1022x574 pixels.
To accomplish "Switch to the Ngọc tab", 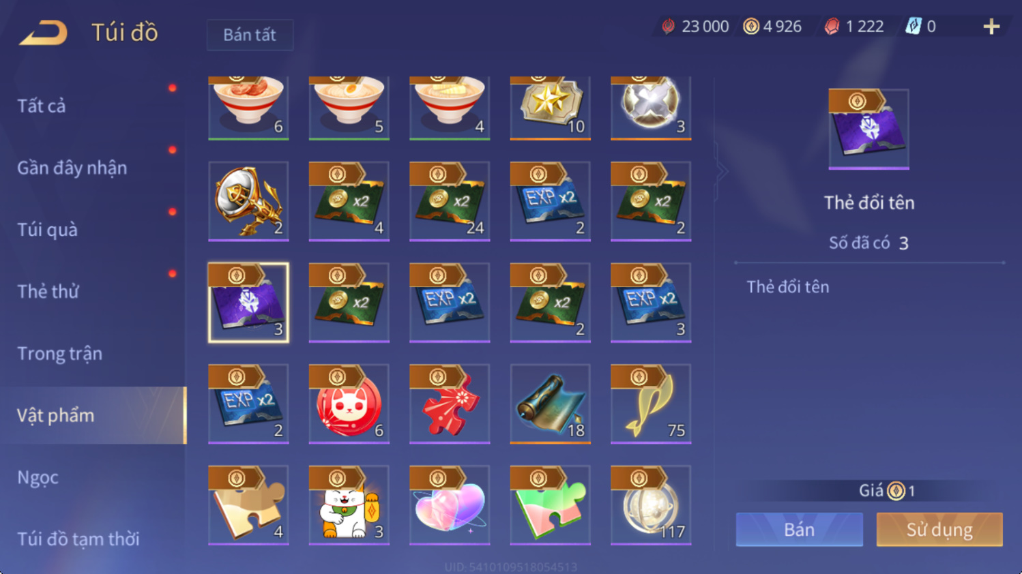I will pos(38,477).
